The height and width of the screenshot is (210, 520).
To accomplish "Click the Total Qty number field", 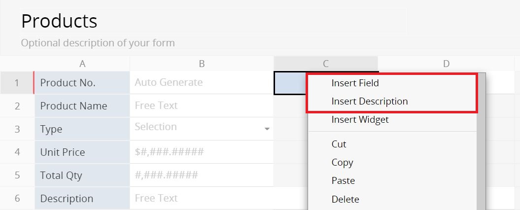I will [x=202, y=175].
